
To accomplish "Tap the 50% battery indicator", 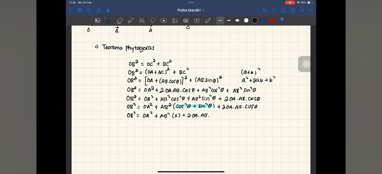I will tap(307, 3).
